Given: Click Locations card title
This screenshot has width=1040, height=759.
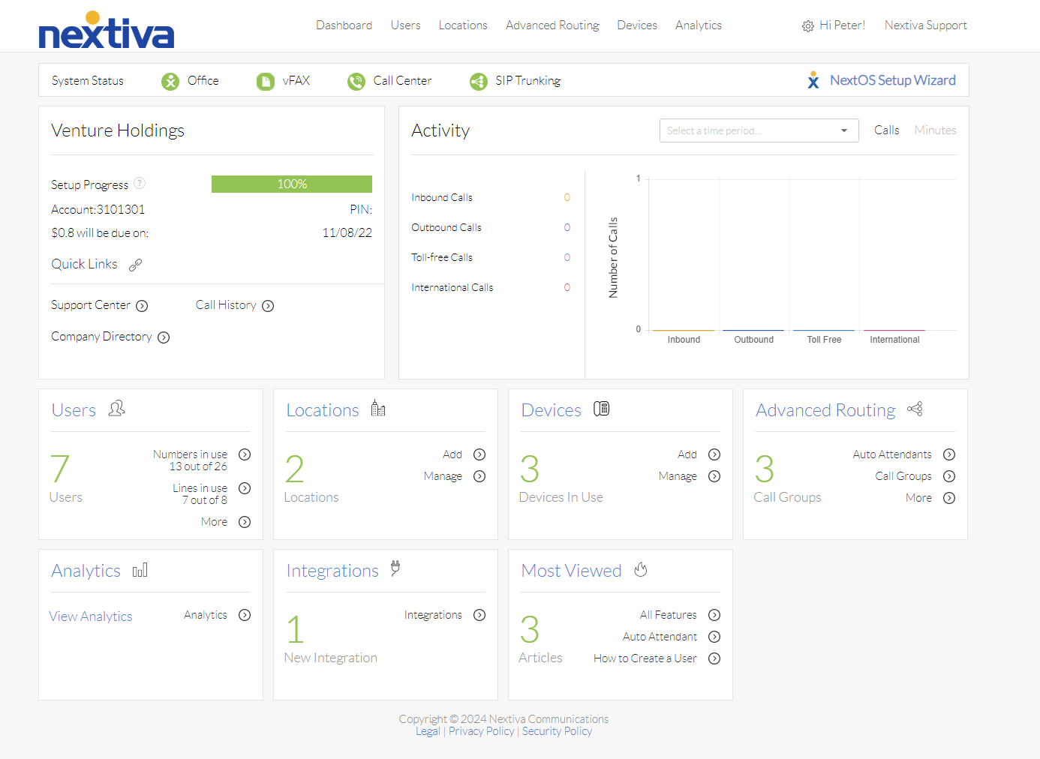Looking at the screenshot, I should (323, 410).
